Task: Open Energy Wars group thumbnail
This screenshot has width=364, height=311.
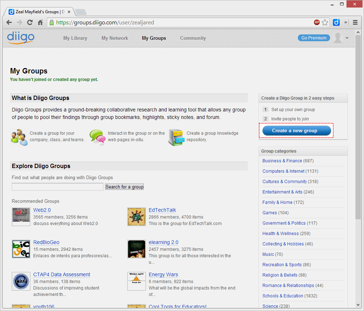Action: [137, 281]
